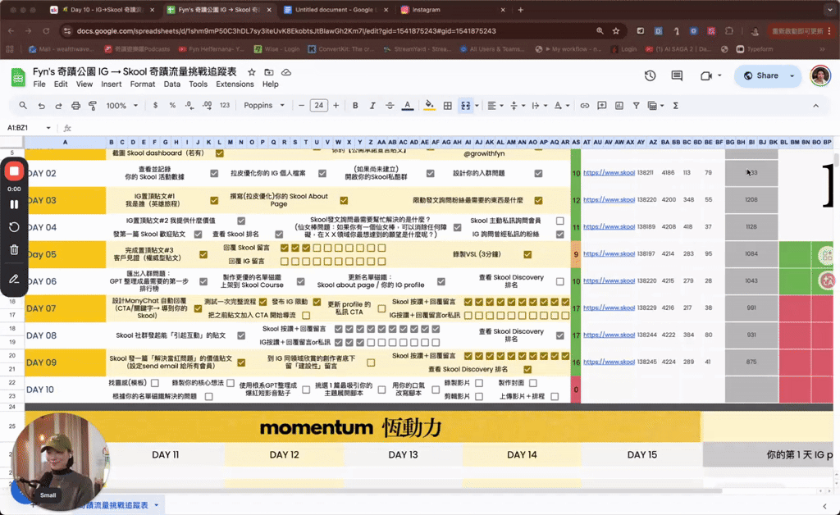840x515 pixels.
Task: Undo the last action
Action: coord(41,106)
